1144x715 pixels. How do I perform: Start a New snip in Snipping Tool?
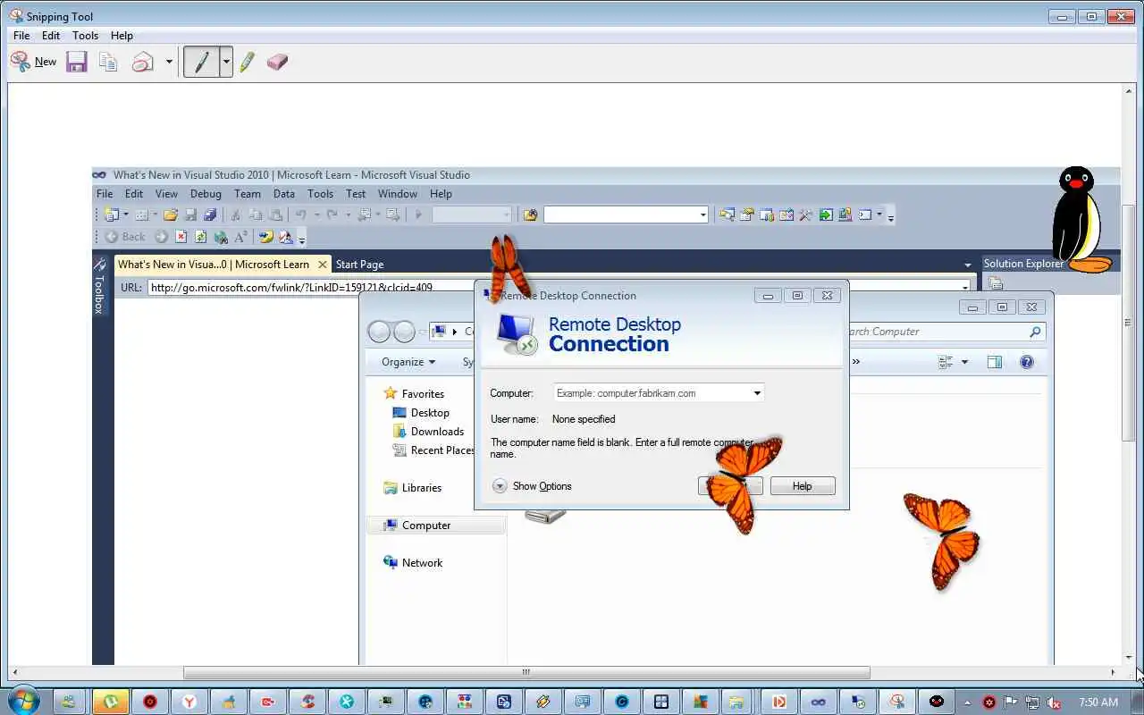point(33,62)
